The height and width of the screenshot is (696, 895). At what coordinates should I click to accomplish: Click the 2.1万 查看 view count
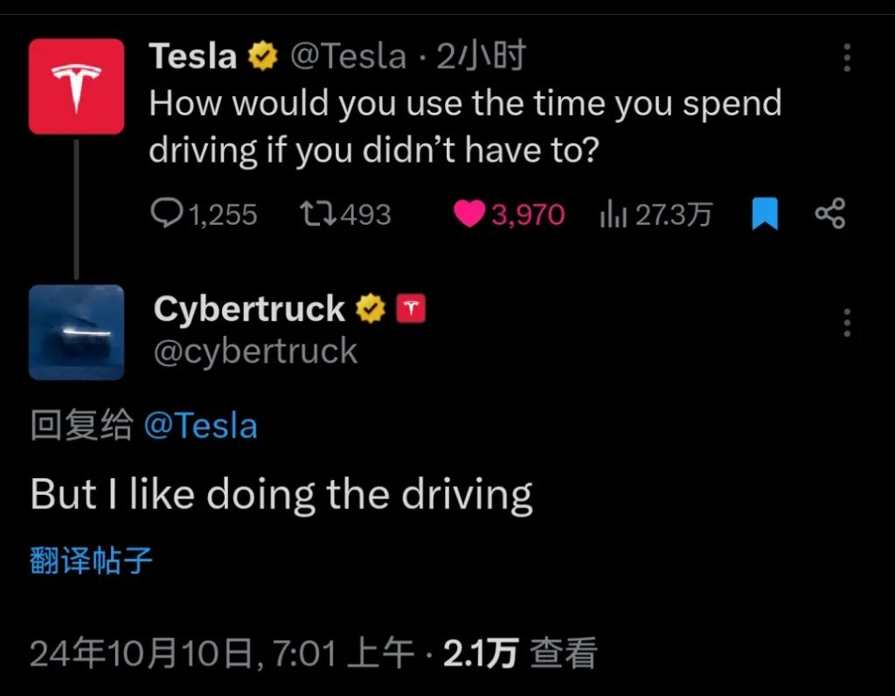(x=520, y=652)
